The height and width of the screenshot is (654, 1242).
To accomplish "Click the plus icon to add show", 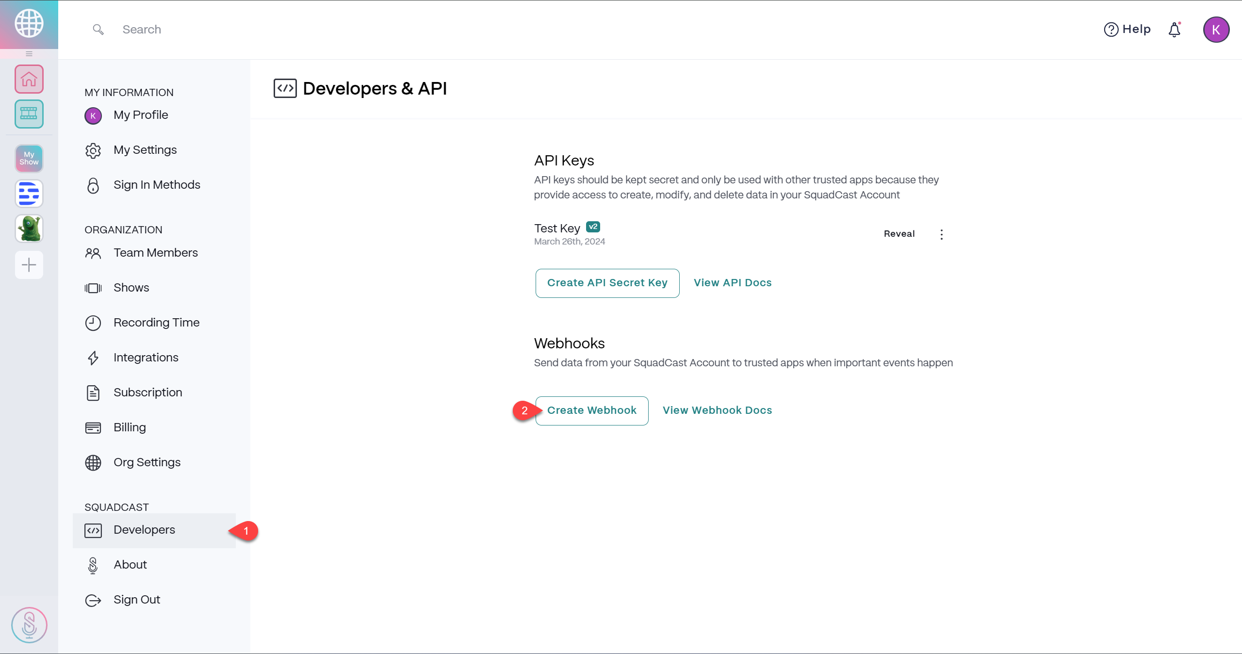I will pyautogui.click(x=29, y=265).
